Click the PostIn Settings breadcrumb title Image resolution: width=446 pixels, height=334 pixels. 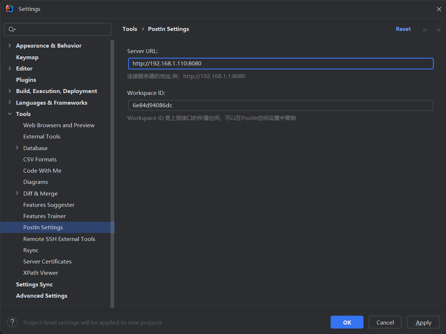coord(169,29)
